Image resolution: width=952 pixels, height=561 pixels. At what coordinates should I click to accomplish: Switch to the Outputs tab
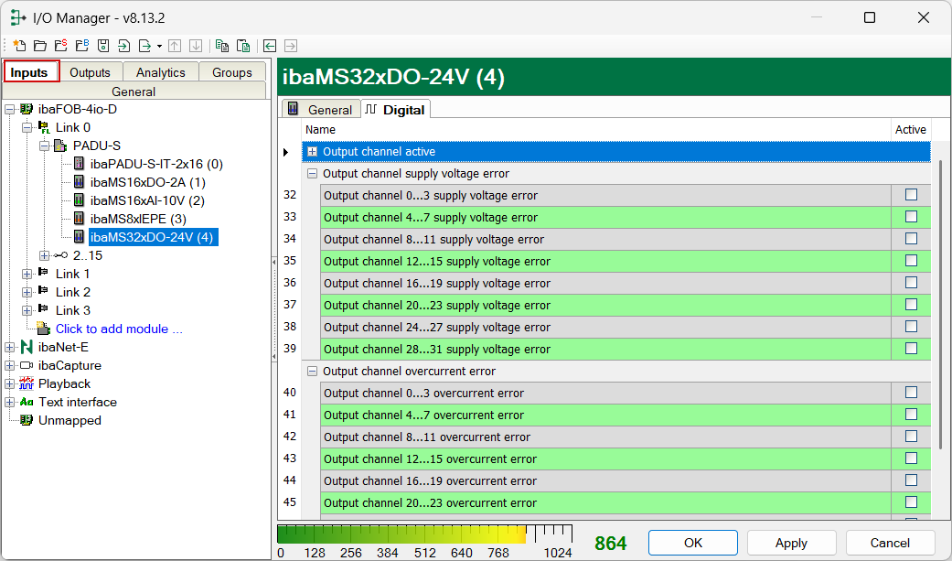tap(90, 72)
